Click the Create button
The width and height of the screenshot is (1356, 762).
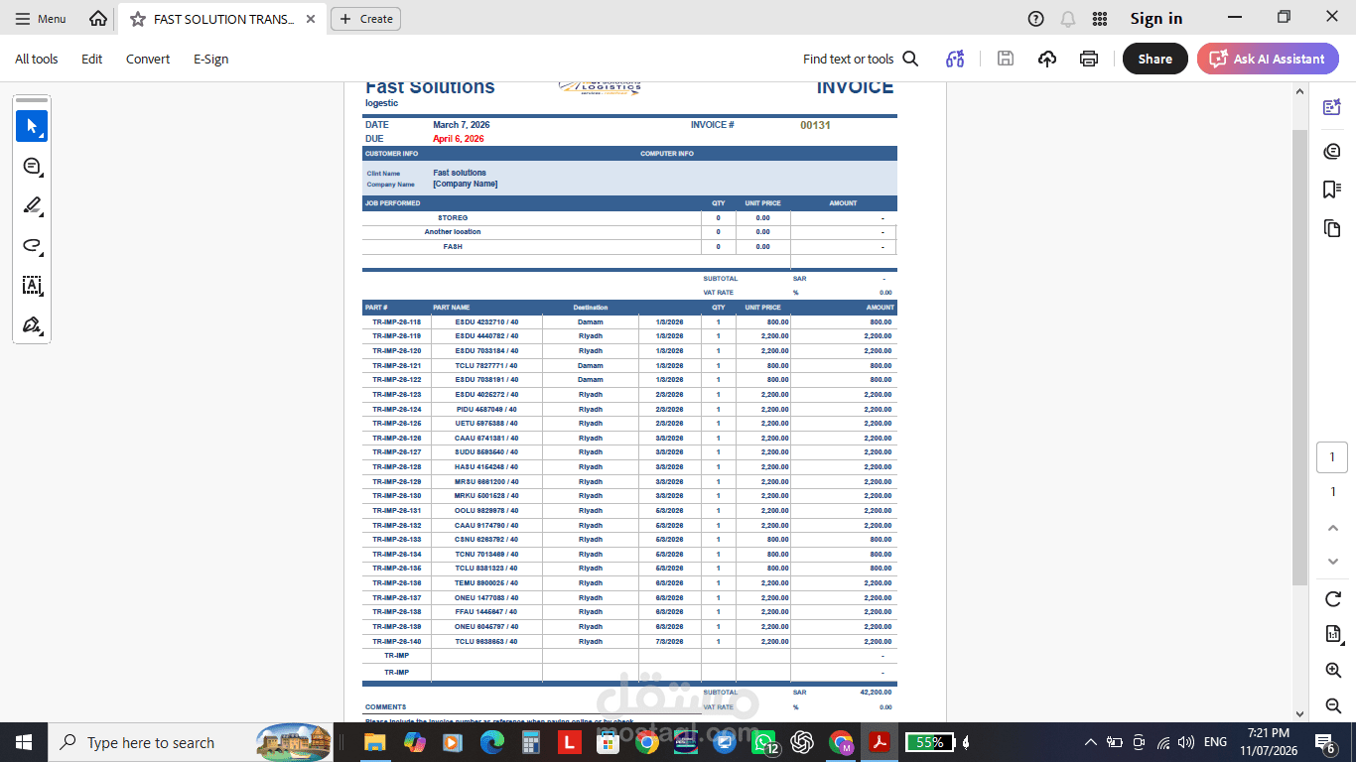tap(366, 19)
